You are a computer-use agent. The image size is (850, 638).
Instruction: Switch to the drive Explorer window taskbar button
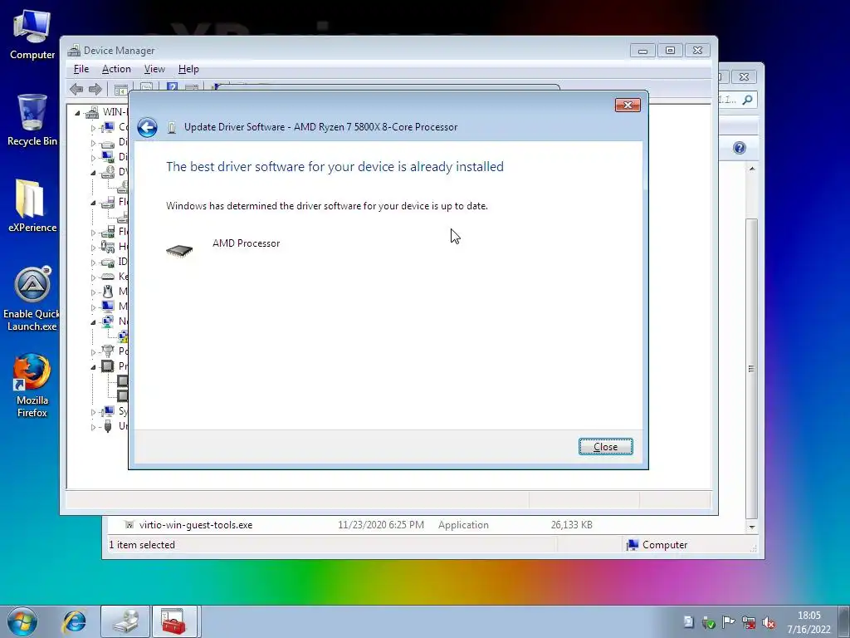(x=125, y=621)
